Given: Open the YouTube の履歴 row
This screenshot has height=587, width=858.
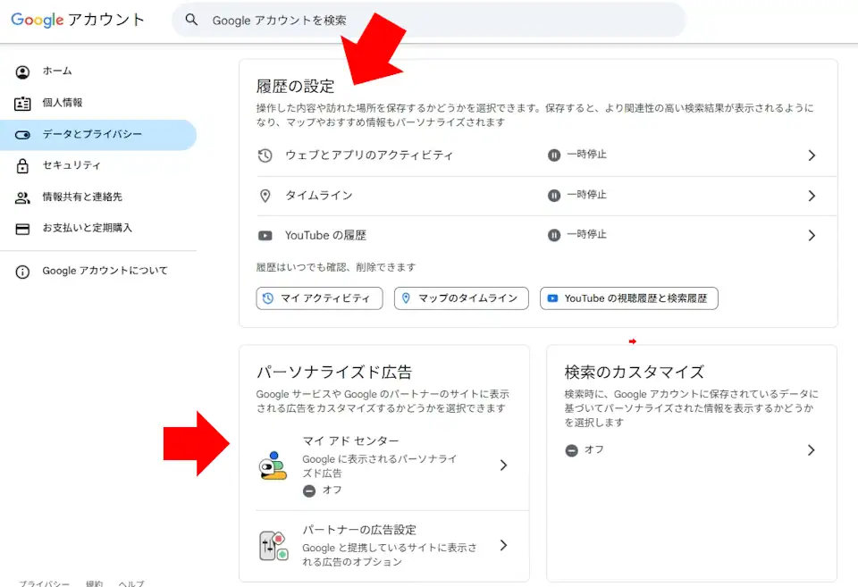Looking at the screenshot, I should pos(546,236).
